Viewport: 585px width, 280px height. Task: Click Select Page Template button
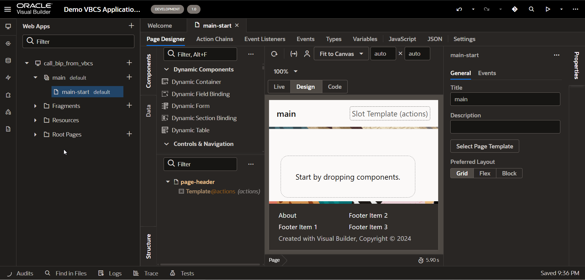tap(484, 146)
